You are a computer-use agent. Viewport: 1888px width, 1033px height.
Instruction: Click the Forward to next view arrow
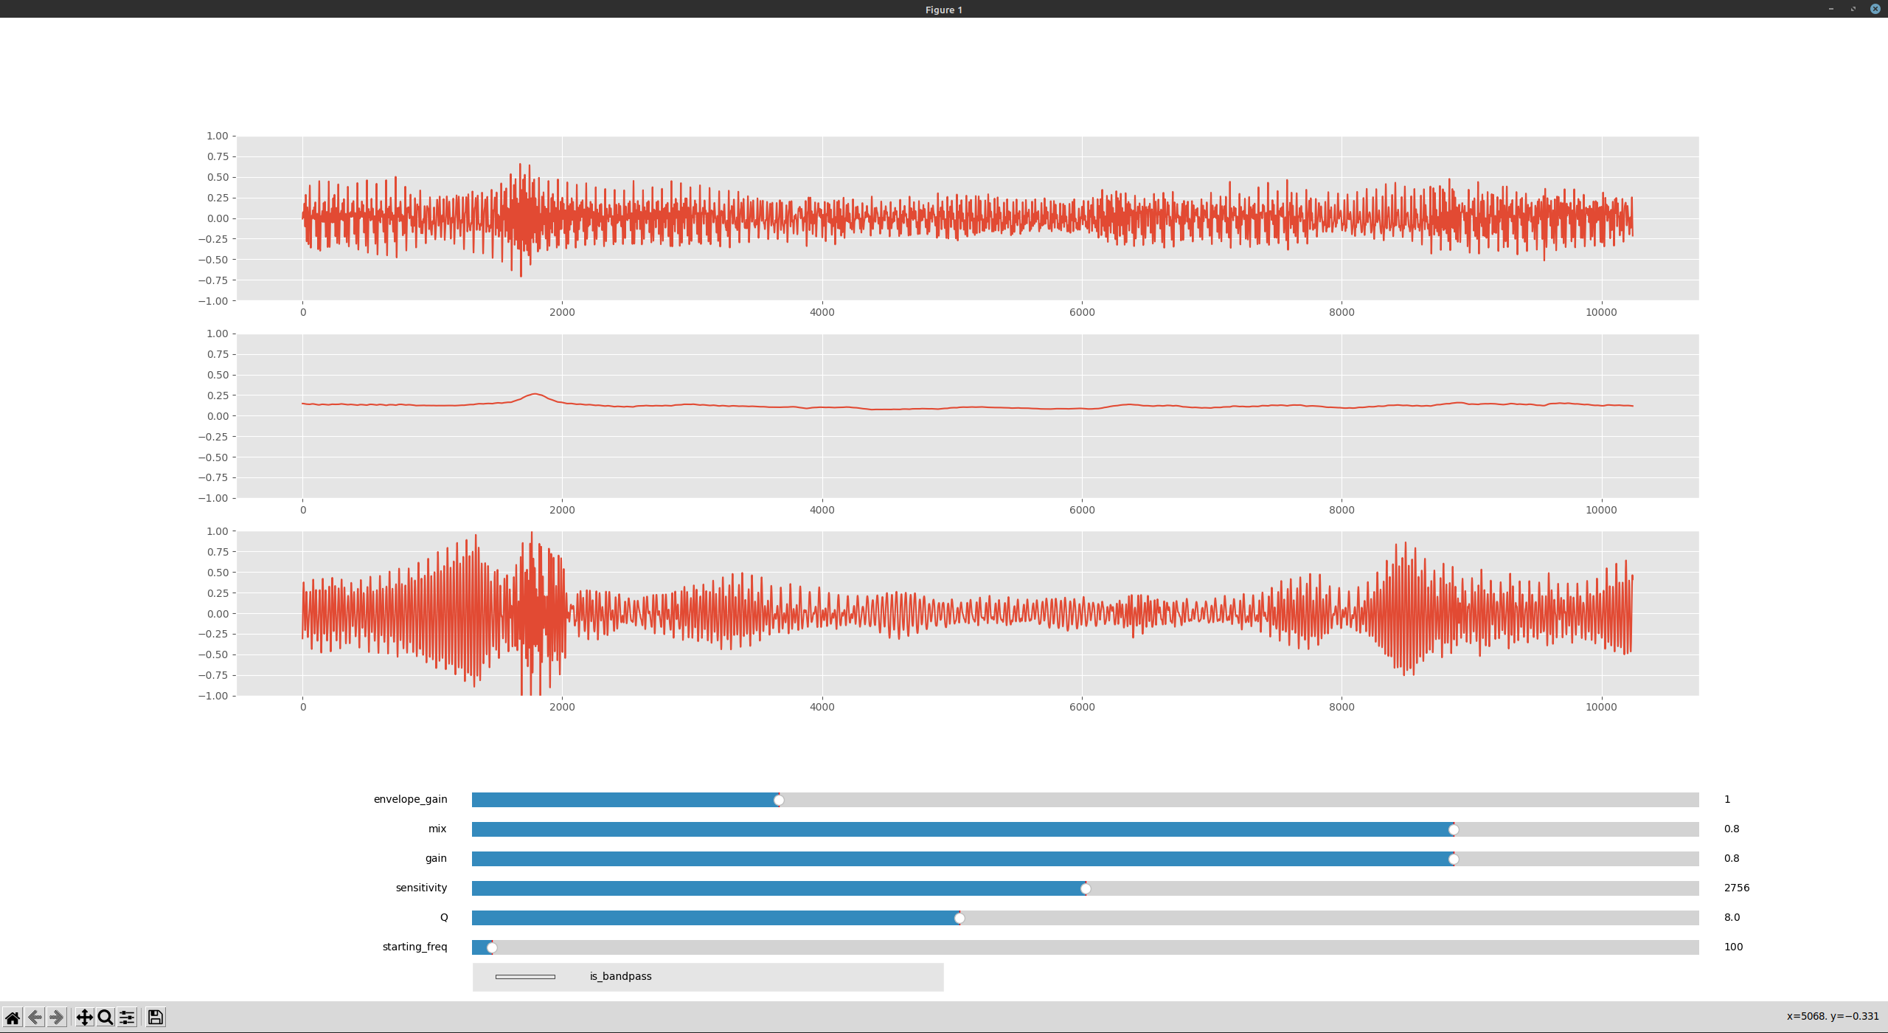point(56,1018)
